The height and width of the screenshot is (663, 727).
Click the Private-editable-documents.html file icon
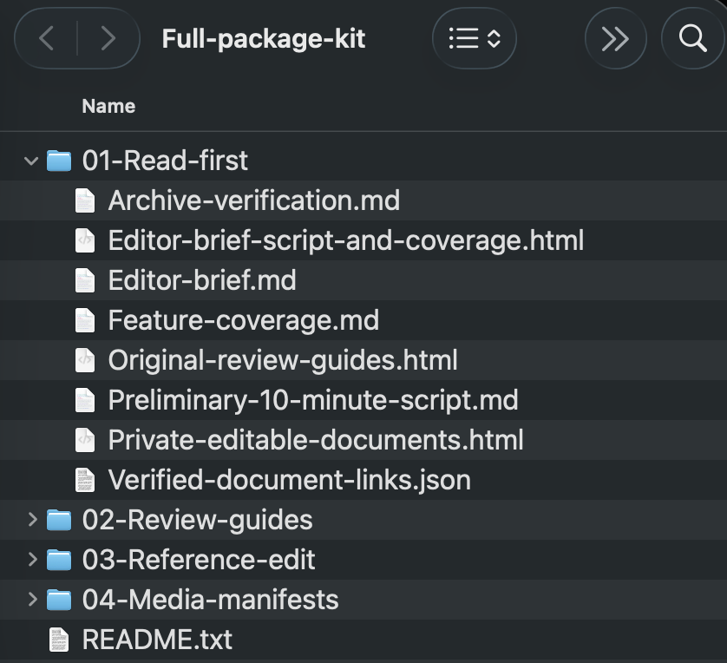85,439
